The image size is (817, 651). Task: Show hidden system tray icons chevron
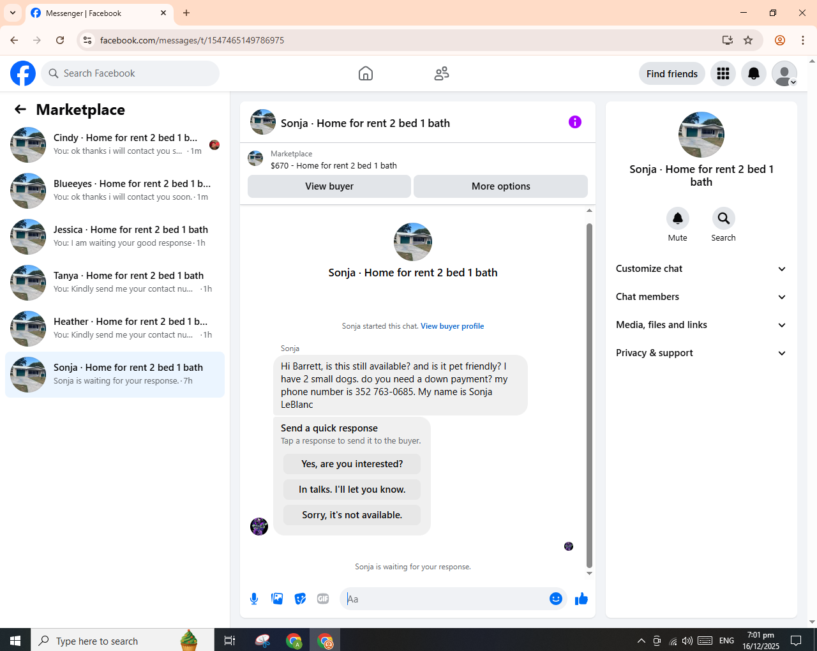point(641,641)
